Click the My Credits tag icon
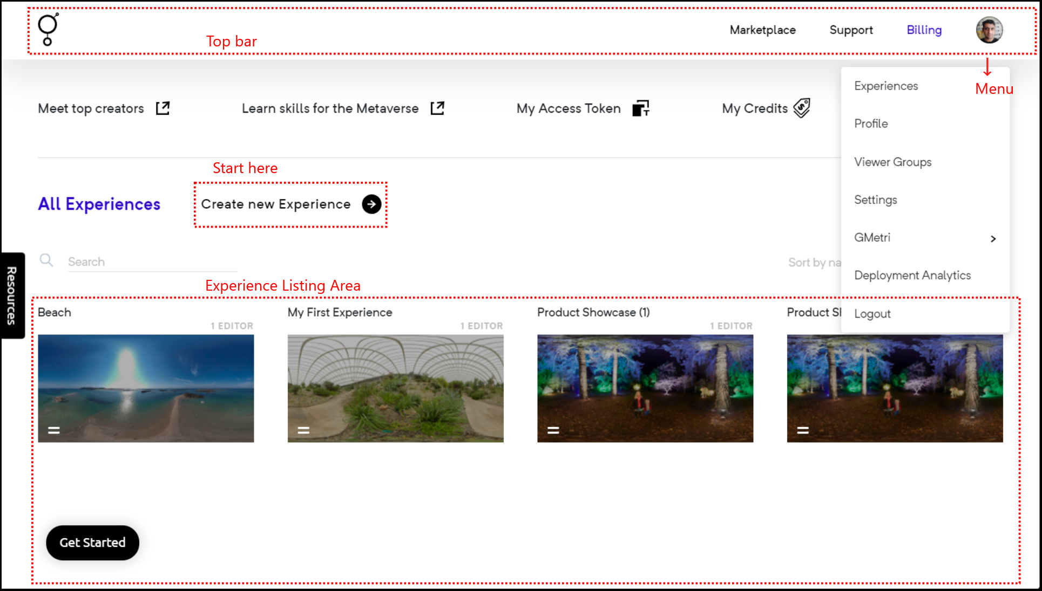 pos(802,108)
